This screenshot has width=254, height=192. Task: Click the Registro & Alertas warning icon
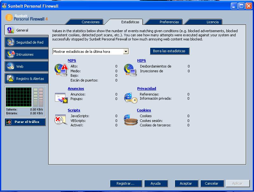point(10,78)
